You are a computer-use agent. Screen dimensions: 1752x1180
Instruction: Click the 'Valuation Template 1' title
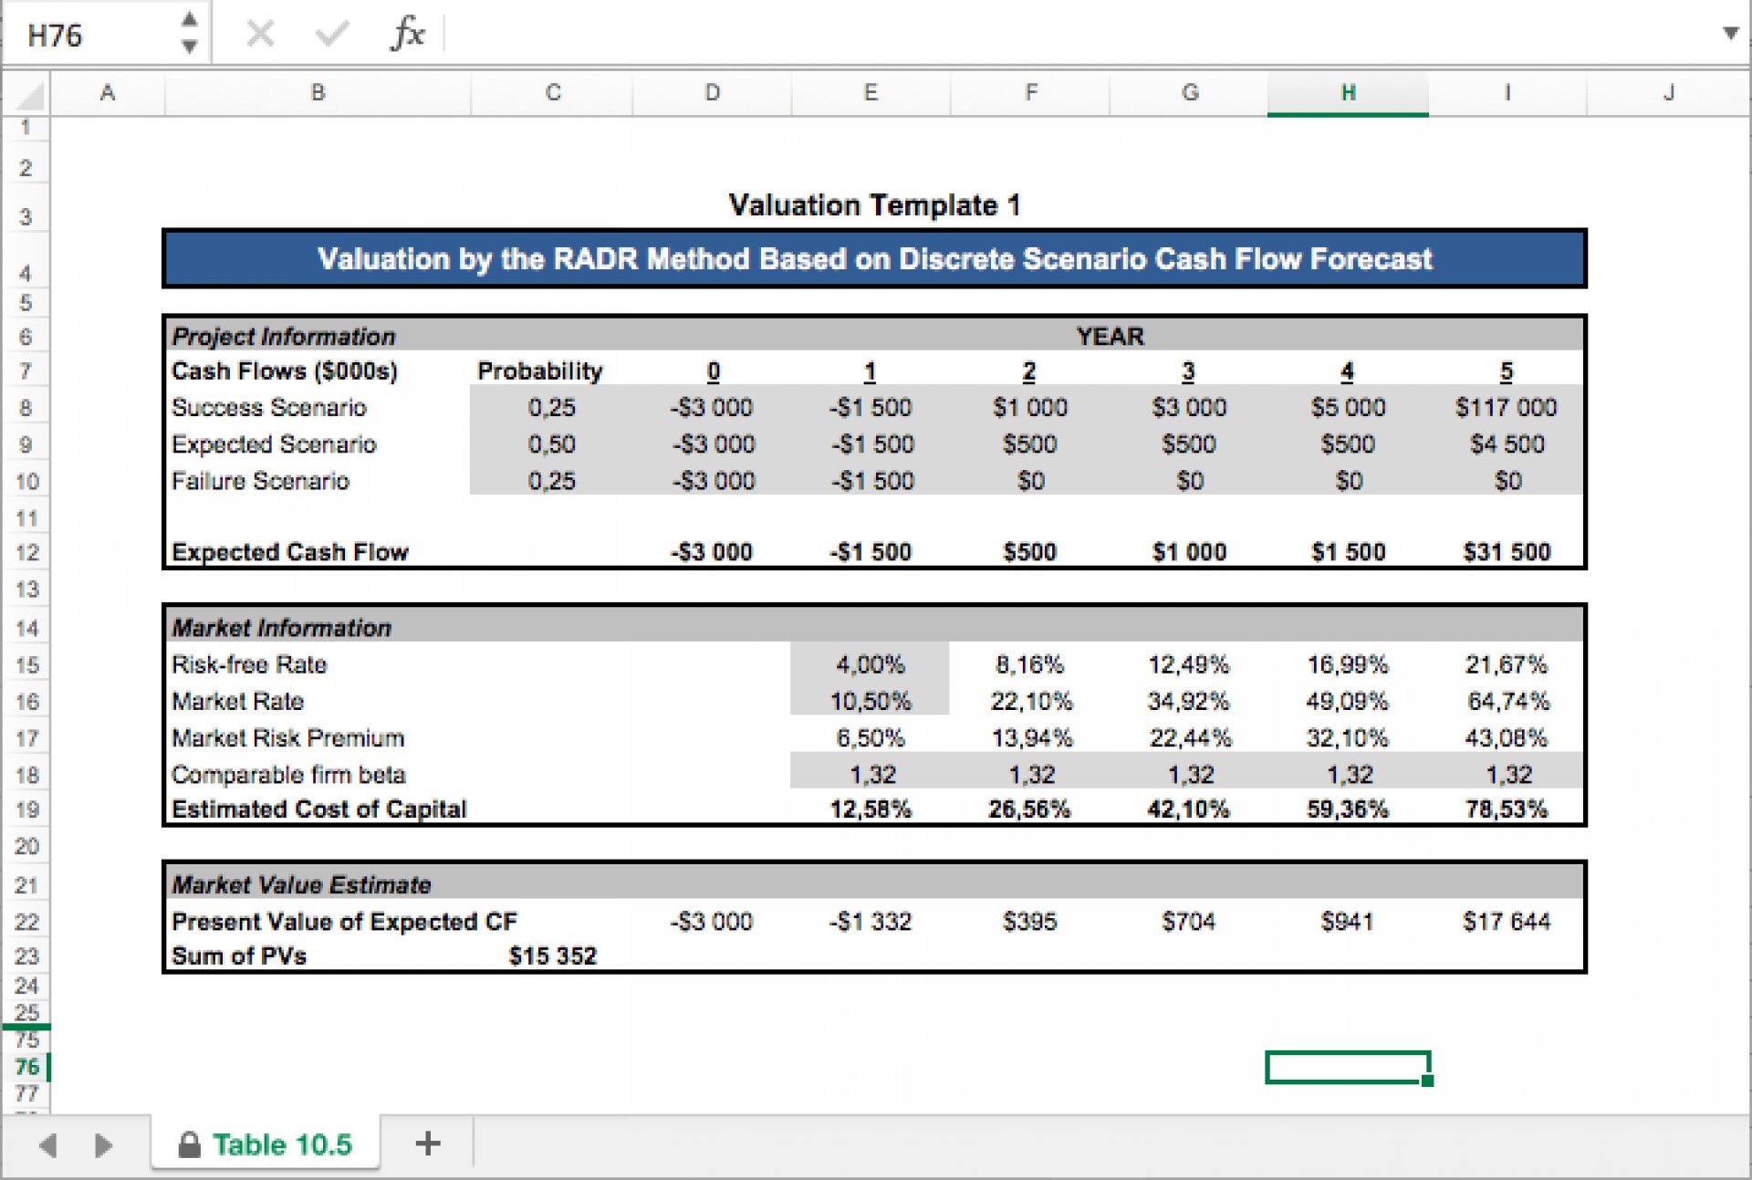tap(874, 205)
